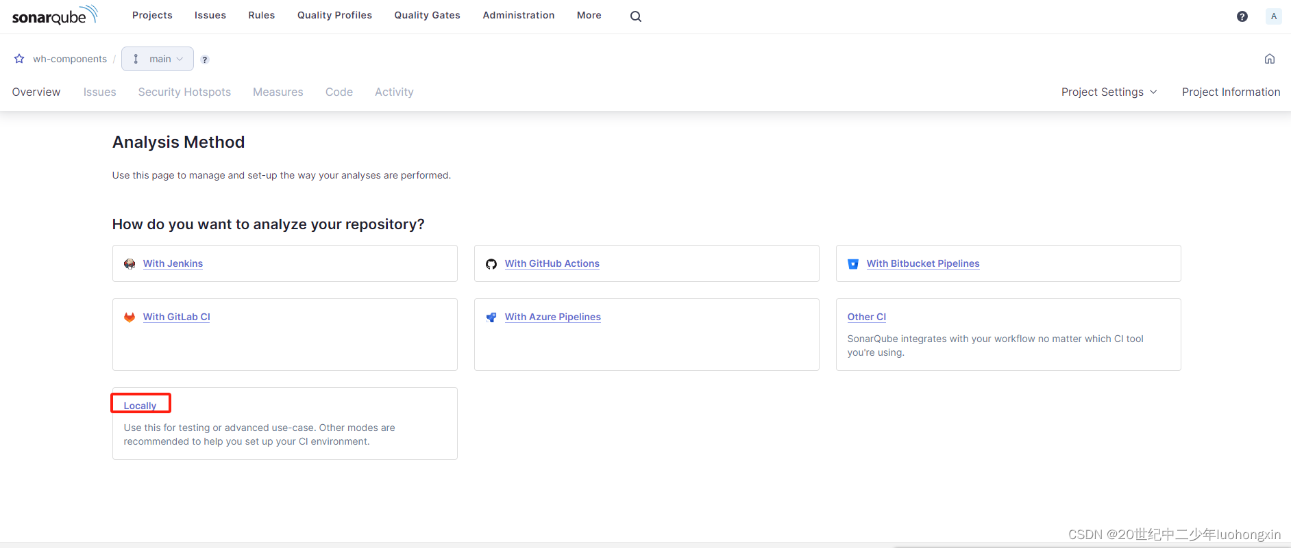Switch to the Code tab

point(339,92)
